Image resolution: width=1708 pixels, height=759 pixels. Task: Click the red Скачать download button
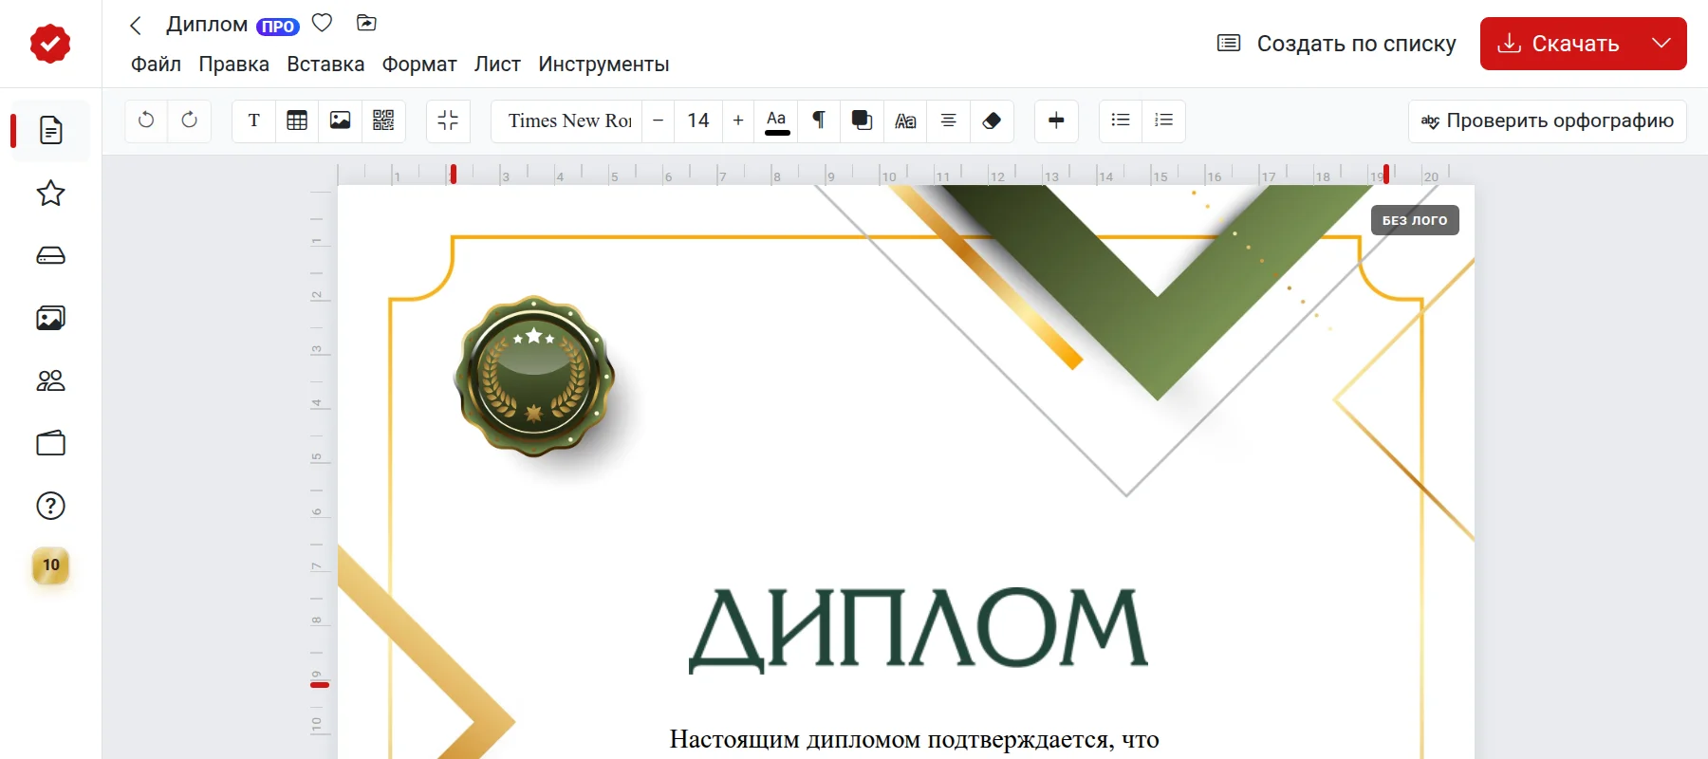coord(1558,44)
